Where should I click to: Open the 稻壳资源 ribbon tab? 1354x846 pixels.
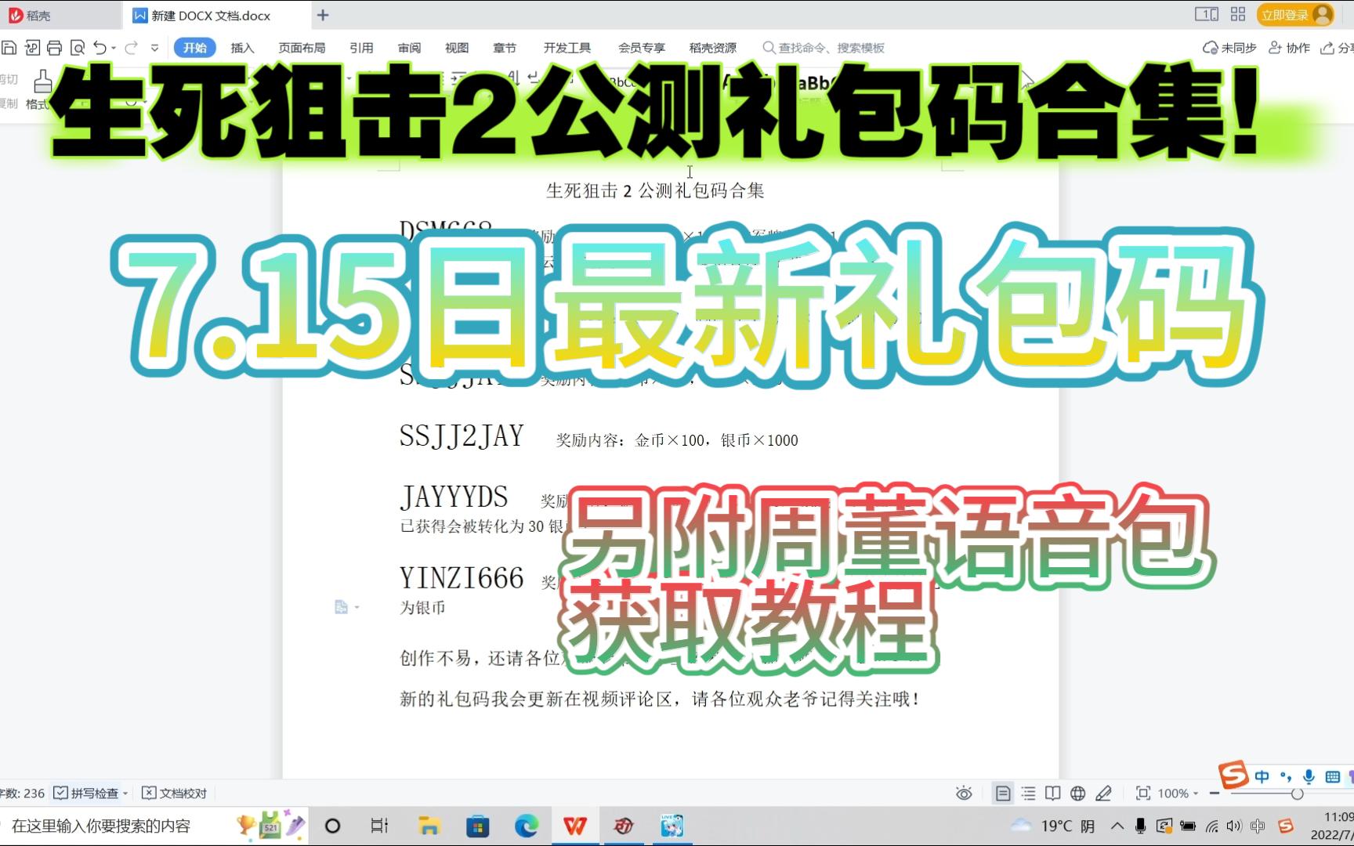tap(713, 48)
